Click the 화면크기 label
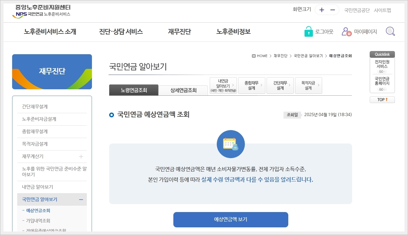The height and width of the screenshot is (235, 408). 302,9
